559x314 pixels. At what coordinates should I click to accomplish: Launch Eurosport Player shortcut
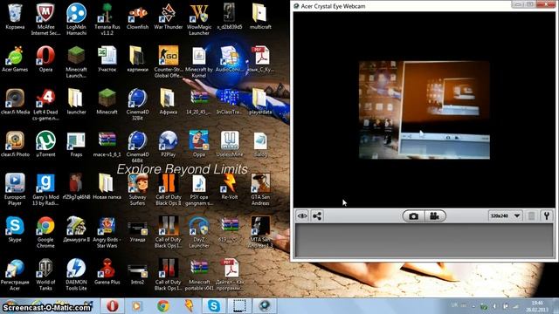[x=15, y=189]
